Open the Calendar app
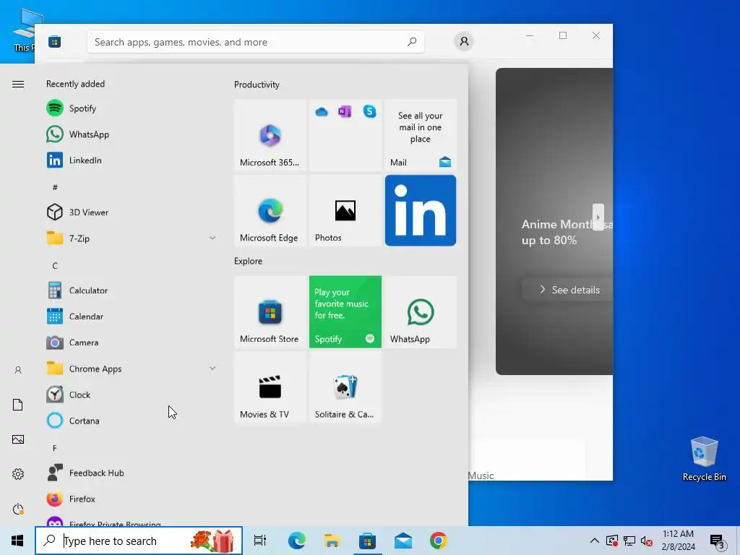The image size is (740, 555). [x=132, y=317]
